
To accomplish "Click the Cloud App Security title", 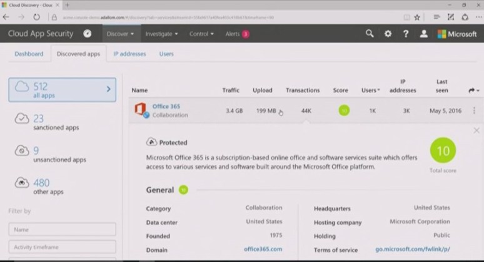I will pos(41,34).
